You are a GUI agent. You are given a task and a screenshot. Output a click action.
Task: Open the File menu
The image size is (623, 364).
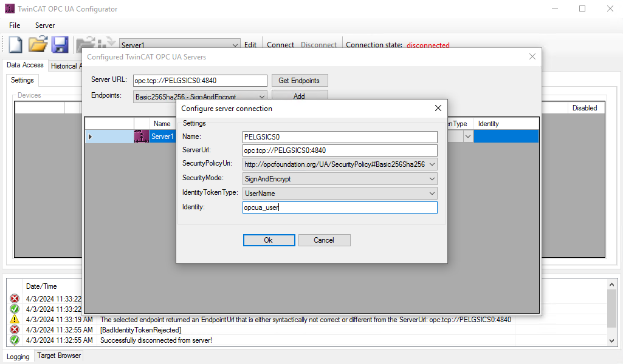(15, 25)
